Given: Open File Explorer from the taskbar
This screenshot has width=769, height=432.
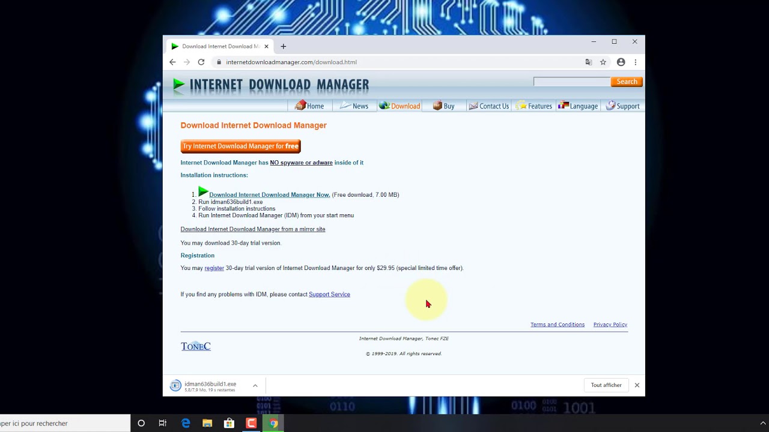Looking at the screenshot, I should pyautogui.click(x=207, y=423).
